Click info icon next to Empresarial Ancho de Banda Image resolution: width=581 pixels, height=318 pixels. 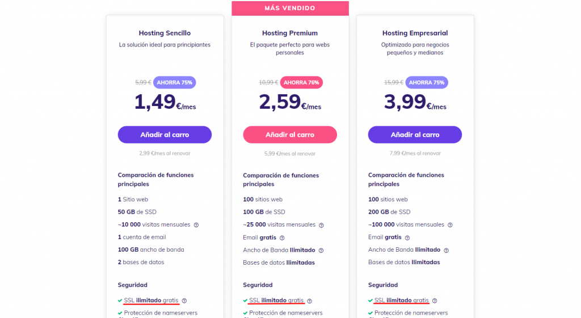click(446, 251)
